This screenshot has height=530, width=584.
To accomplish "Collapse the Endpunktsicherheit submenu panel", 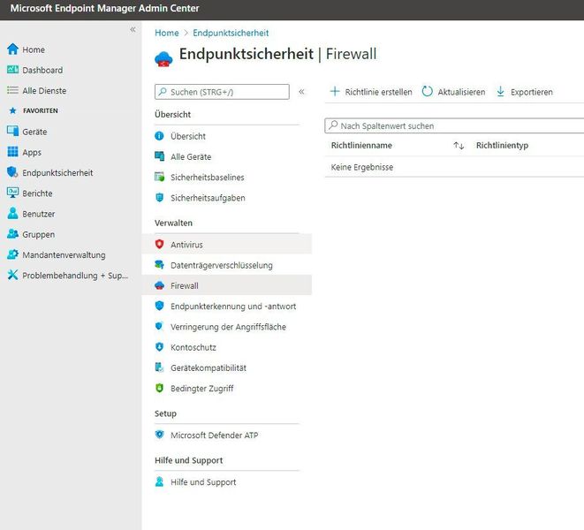I will [301, 92].
